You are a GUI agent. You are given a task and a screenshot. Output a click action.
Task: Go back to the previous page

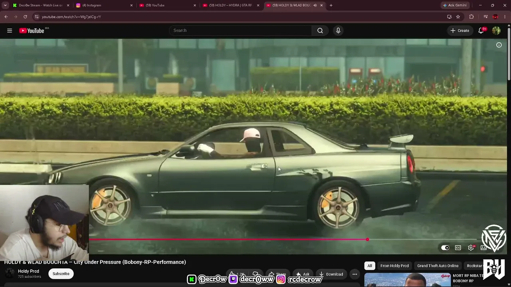pyautogui.click(x=6, y=17)
